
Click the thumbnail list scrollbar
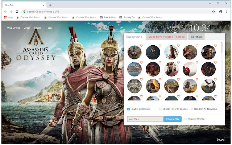tap(221, 47)
